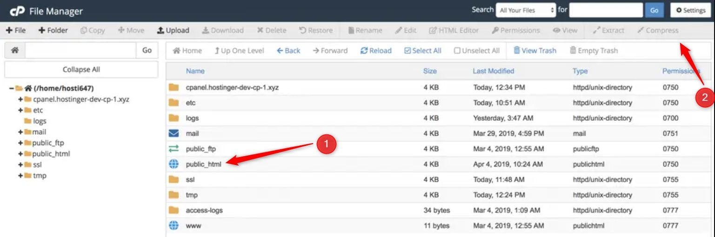Click the Go button next to path field
Viewport: 715px width, 237px height.
147,50
